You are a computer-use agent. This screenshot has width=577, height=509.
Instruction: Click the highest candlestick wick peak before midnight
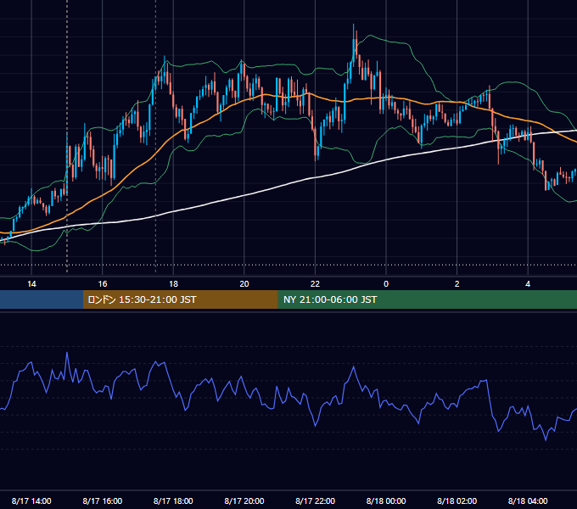354,25
